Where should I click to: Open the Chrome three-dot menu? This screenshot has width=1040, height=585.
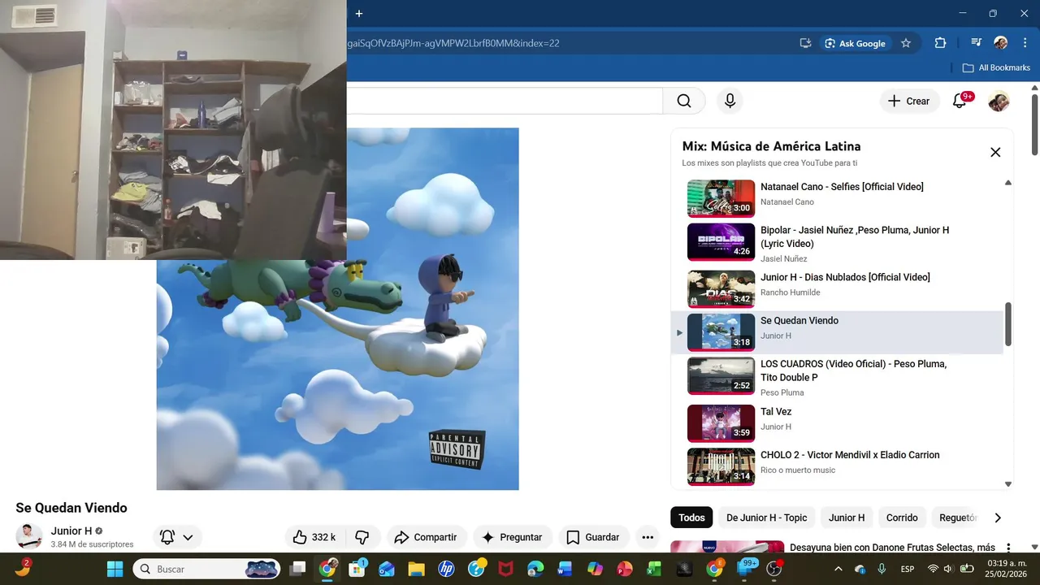1025,43
